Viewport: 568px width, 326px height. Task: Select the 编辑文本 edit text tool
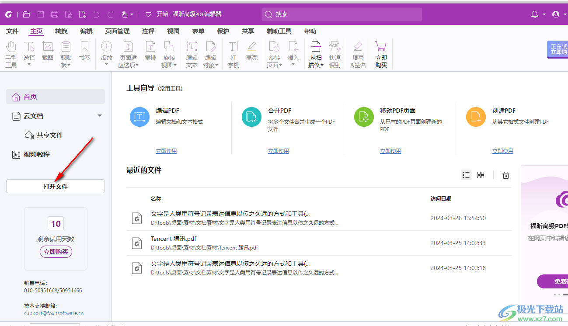[x=192, y=55]
